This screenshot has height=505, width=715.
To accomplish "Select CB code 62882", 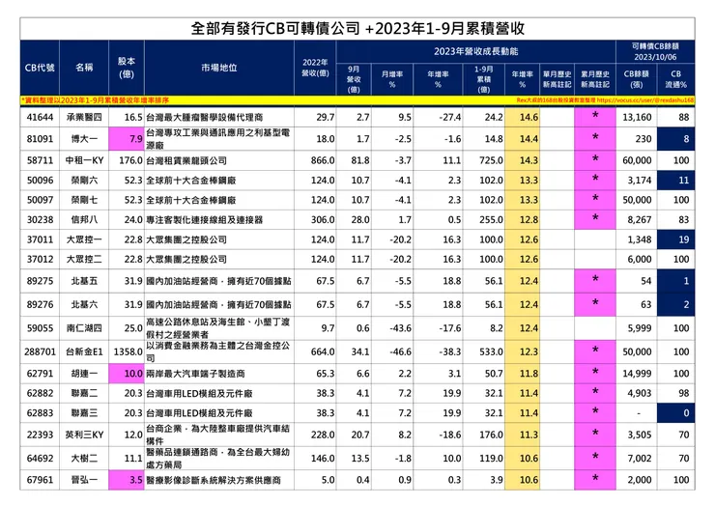I will point(40,393).
